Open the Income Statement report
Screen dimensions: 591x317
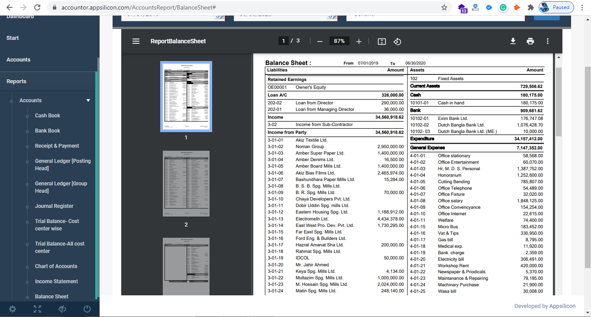56,281
